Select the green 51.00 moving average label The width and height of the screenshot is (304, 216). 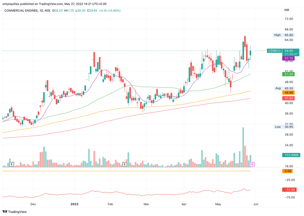[288, 74]
